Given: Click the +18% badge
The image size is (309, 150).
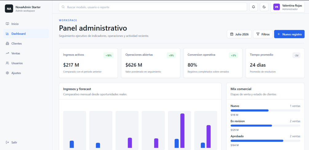Looking at the screenshot, I should coord(109,55).
